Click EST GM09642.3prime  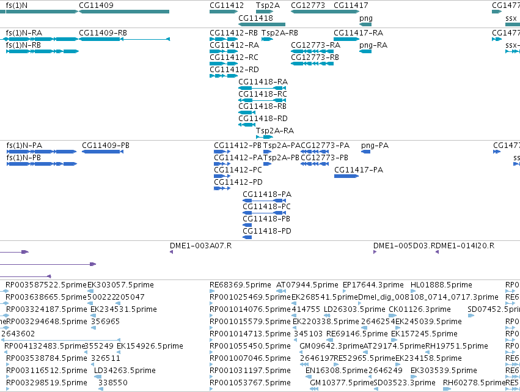click(x=331, y=346)
